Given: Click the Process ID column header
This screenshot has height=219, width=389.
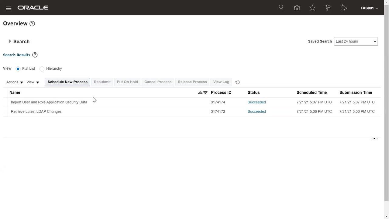Looking at the screenshot, I should [221, 92].
